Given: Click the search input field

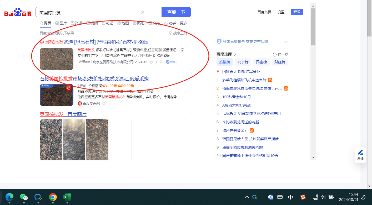Looking at the screenshot, I should click(x=88, y=12).
